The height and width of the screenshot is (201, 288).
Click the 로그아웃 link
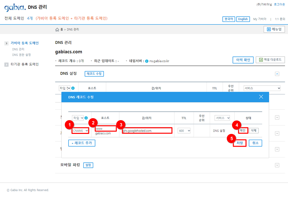click(x=279, y=4)
